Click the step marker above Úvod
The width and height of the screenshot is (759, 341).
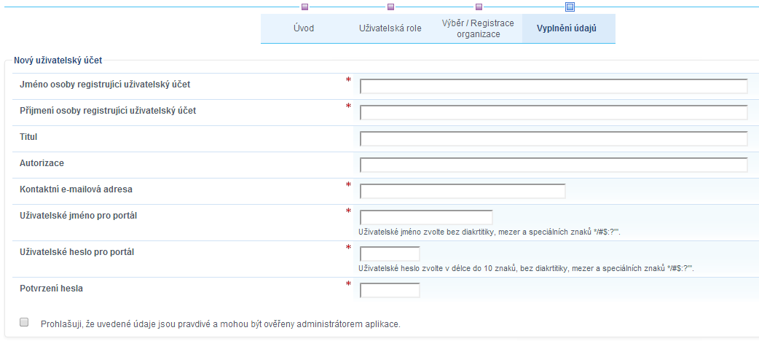(304, 7)
